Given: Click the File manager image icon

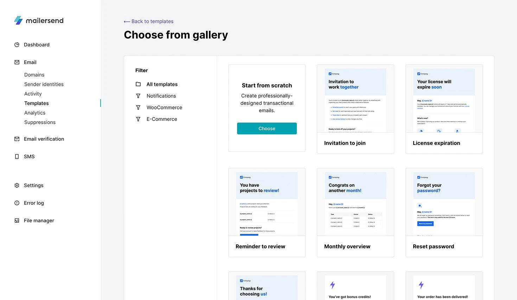Looking at the screenshot, I should point(17,221).
